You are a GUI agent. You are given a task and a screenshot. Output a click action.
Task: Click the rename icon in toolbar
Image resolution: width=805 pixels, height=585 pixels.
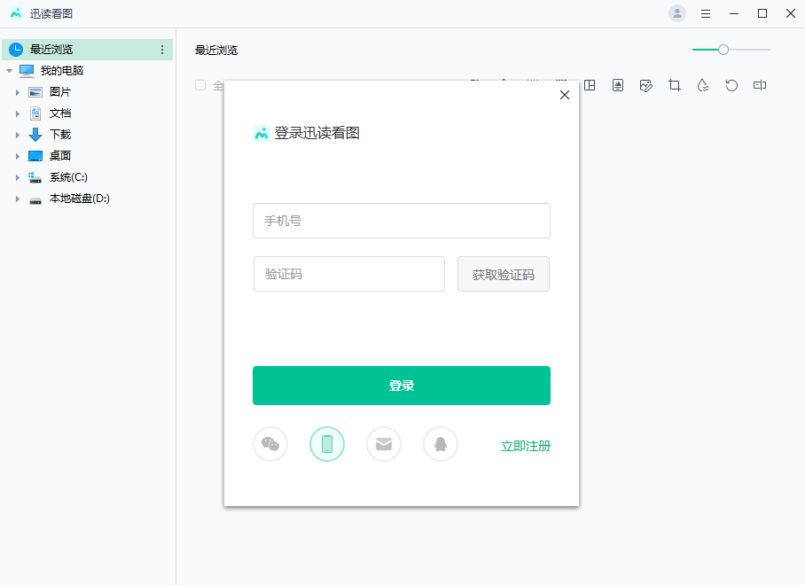pyautogui.click(x=760, y=85)
